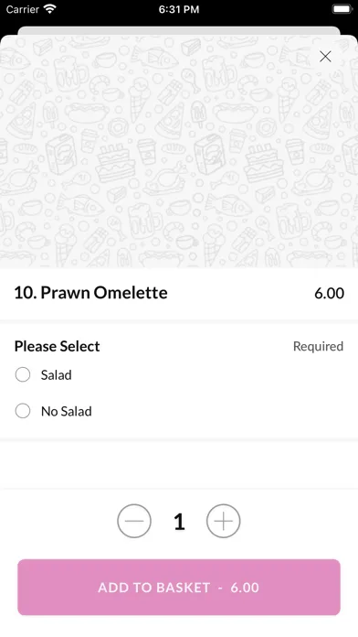Decrease quantity with the minus icon
The image size is (358, 637).
tap(134, 521)
